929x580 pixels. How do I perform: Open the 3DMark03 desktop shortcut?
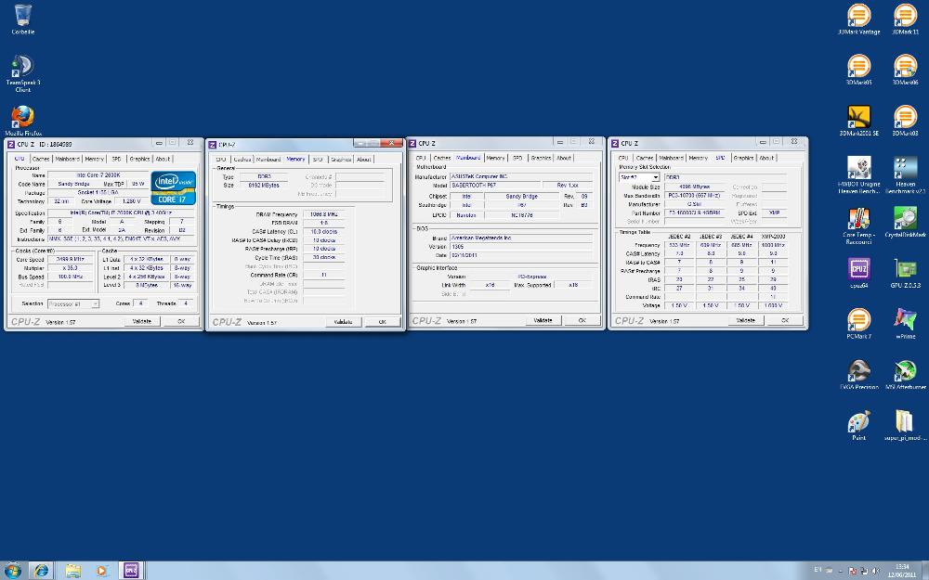point(905,120)
